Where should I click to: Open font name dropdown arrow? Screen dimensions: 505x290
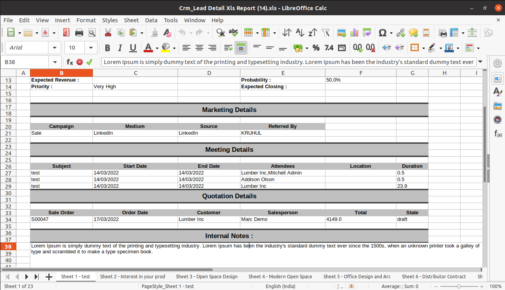(x=55, y=48)
